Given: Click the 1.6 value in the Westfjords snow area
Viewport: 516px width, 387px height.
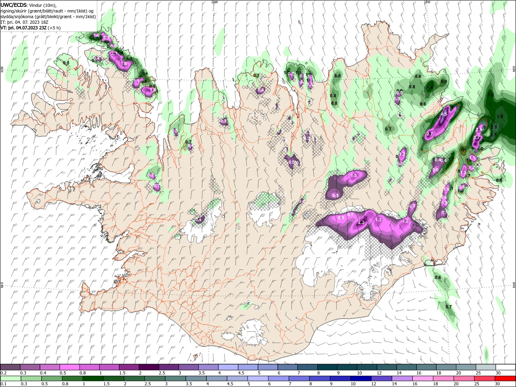Looking at the screenshot, I should pos(124,64).
